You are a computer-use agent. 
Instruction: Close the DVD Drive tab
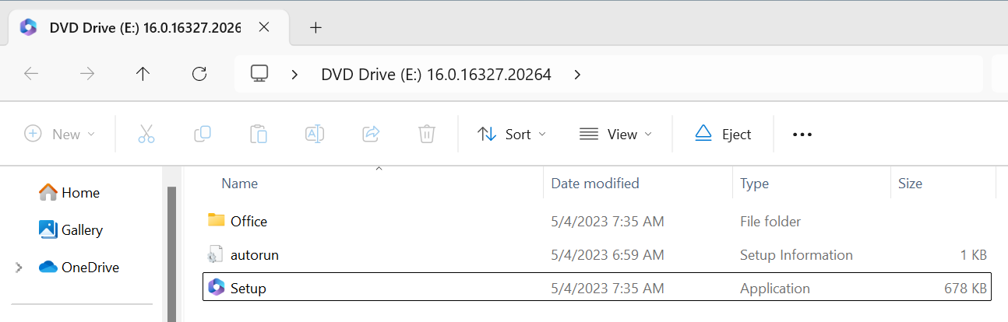point(264,27)
